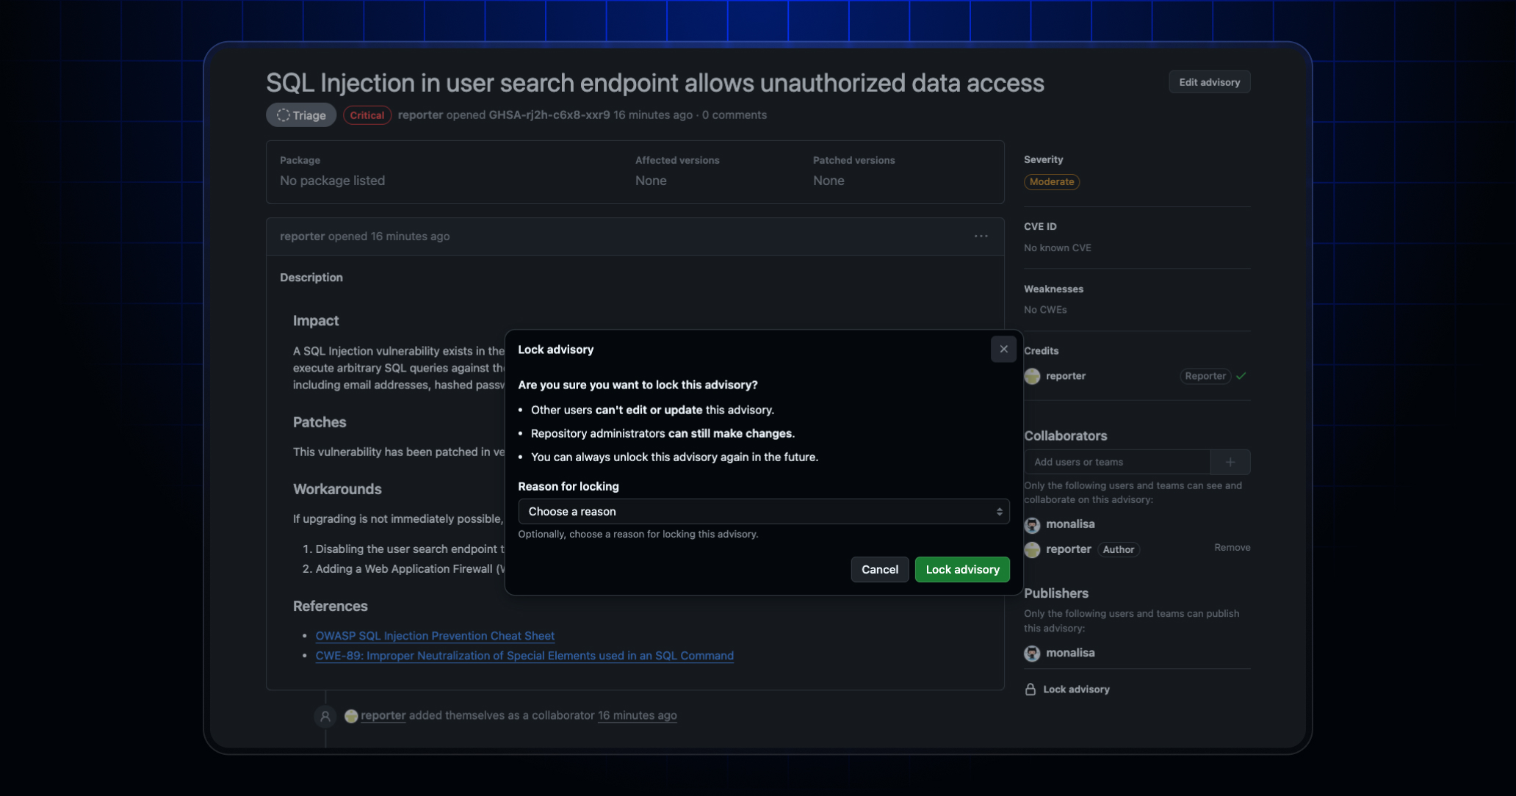Click reporter's avatar in Credits section
The width and height of the screenshot is (1516, 796).
1032,376
